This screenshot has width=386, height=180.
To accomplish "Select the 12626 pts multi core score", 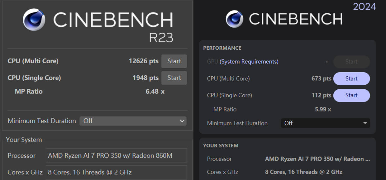I will [x=143, y=61].
